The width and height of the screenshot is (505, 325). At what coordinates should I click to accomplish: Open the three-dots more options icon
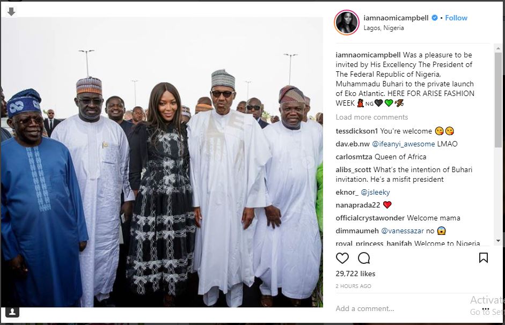tap(486, 309)
